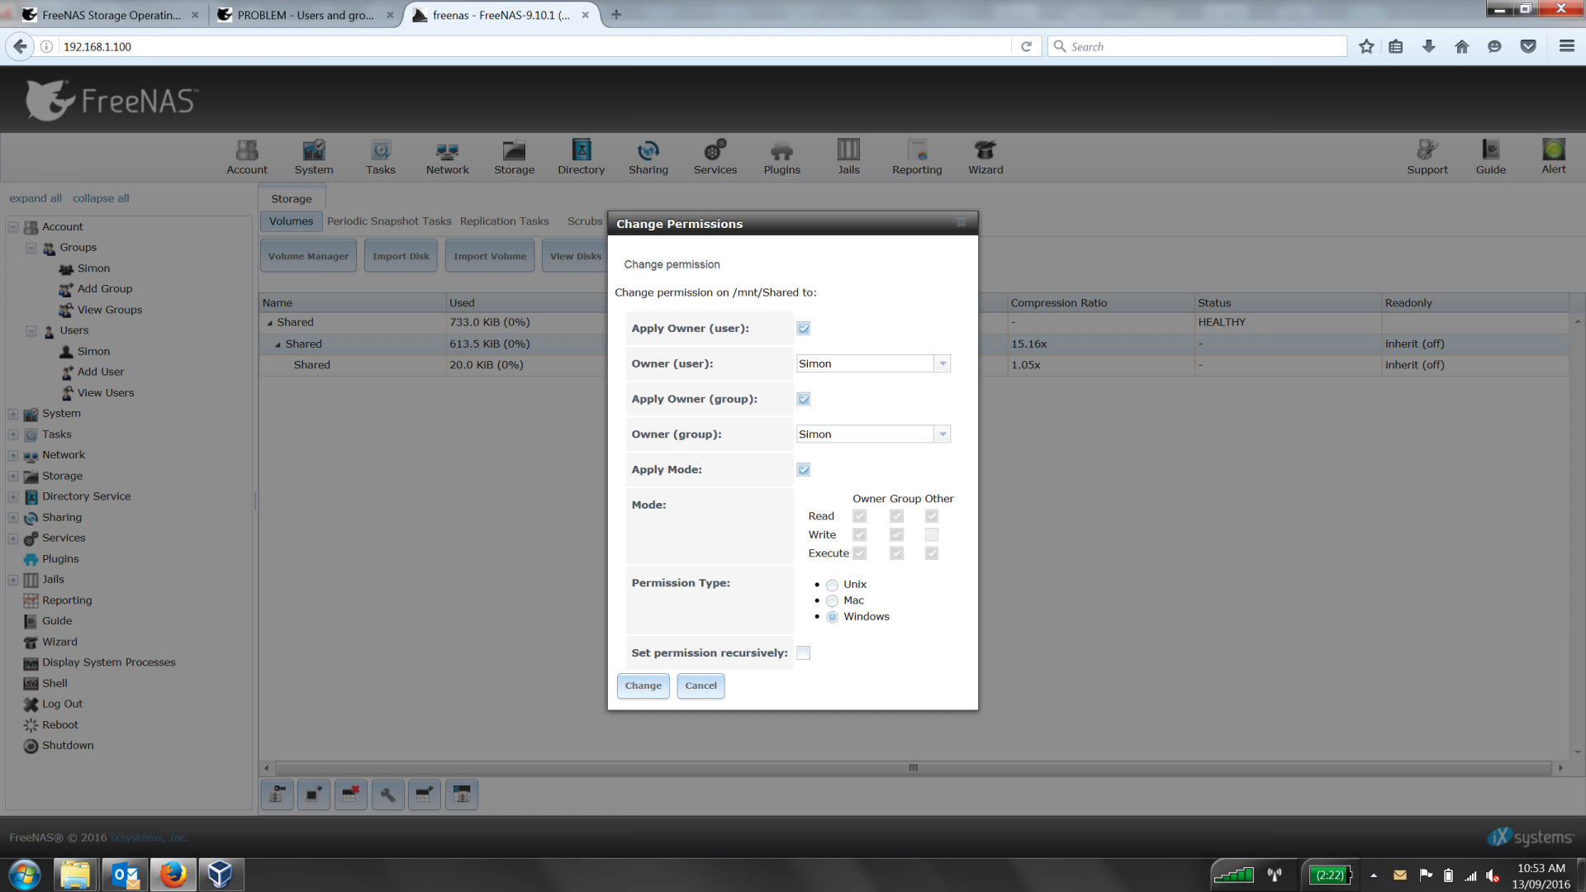Enable Set permission recursively checkbox
The image size is (1586, 892).
tap(804, 653)
